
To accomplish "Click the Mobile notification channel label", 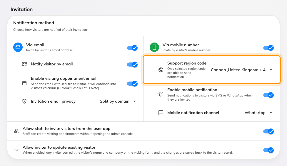I will click(193, 113).
